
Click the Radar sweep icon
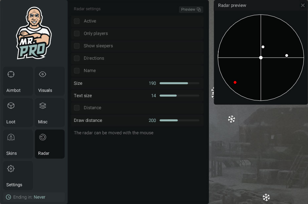tap(42, 137)
